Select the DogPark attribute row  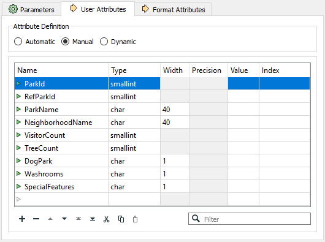pos(162,161)
